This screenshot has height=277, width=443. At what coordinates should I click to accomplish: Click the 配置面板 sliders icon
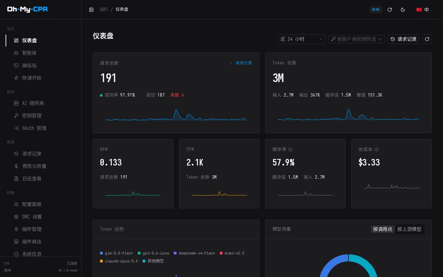(x=16, y=204)
